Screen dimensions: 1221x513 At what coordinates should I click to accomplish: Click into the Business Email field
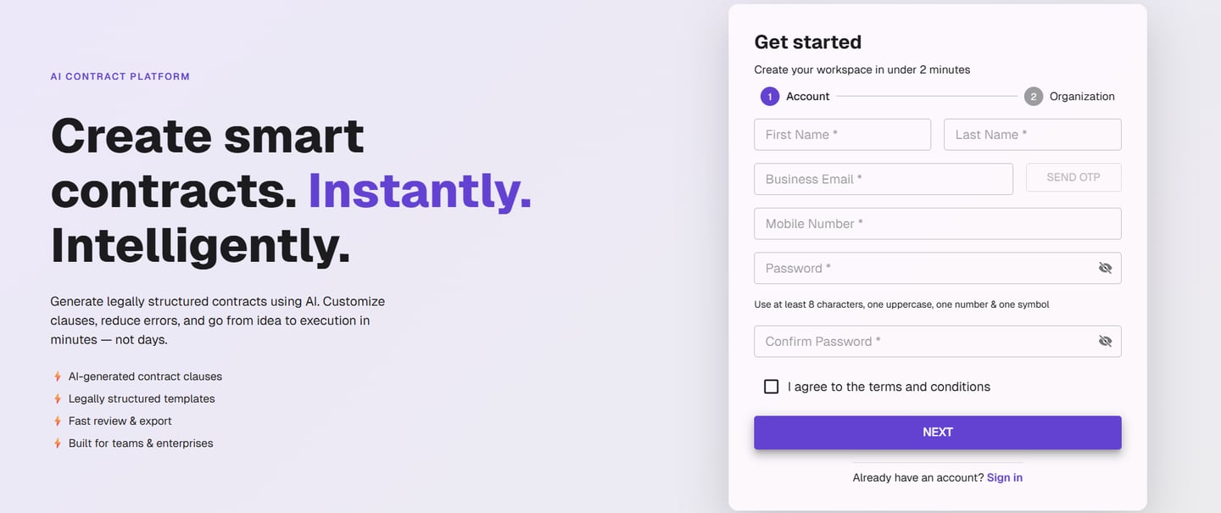883,179
